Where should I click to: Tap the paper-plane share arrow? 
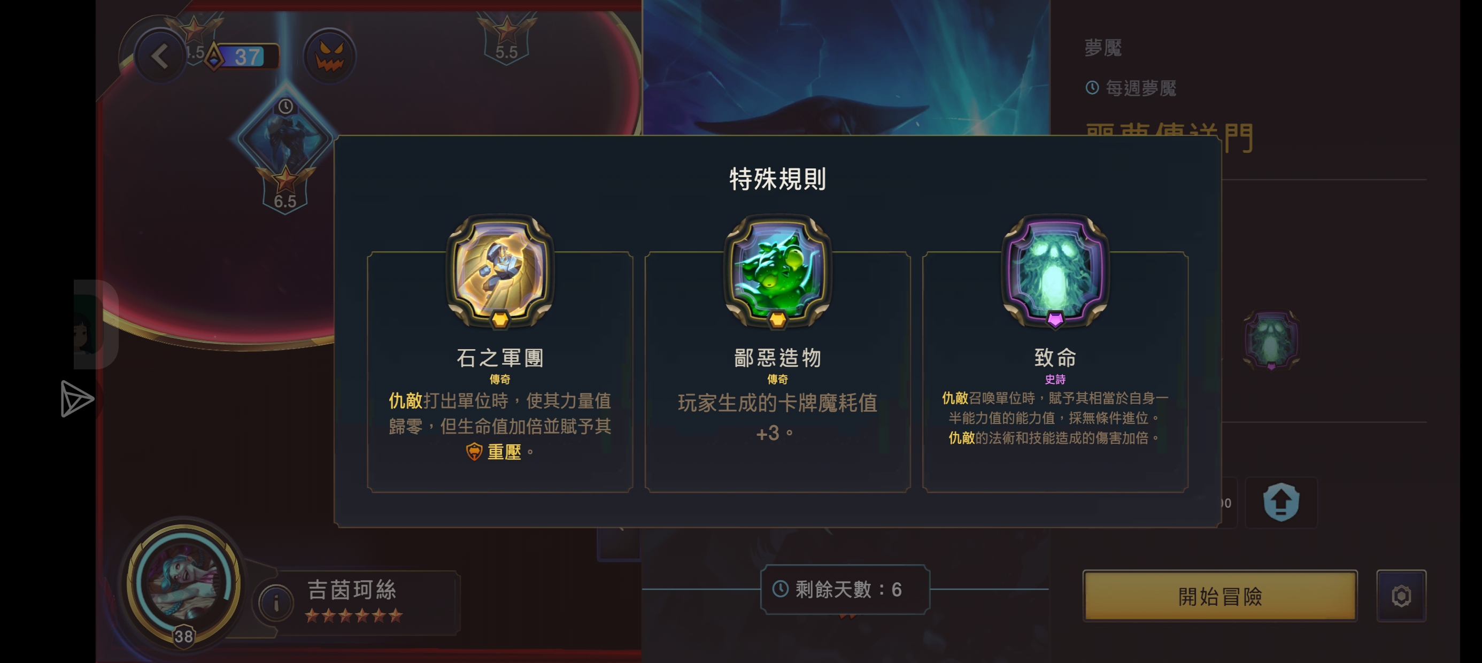point(76,398)
